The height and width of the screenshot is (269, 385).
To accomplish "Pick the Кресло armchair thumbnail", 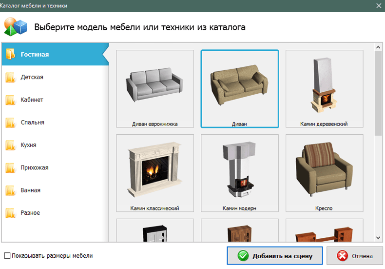I will 325,173.
